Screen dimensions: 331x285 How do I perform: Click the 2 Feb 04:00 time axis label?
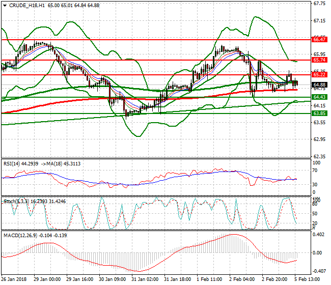[x=241, y=279]
